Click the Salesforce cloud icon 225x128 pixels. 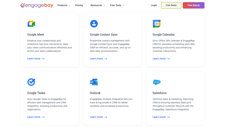point(156,82)
